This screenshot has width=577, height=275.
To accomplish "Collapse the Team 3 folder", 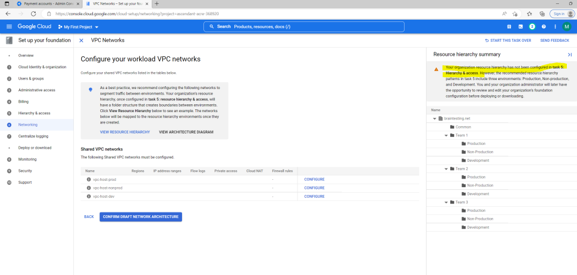I will 446,202.
